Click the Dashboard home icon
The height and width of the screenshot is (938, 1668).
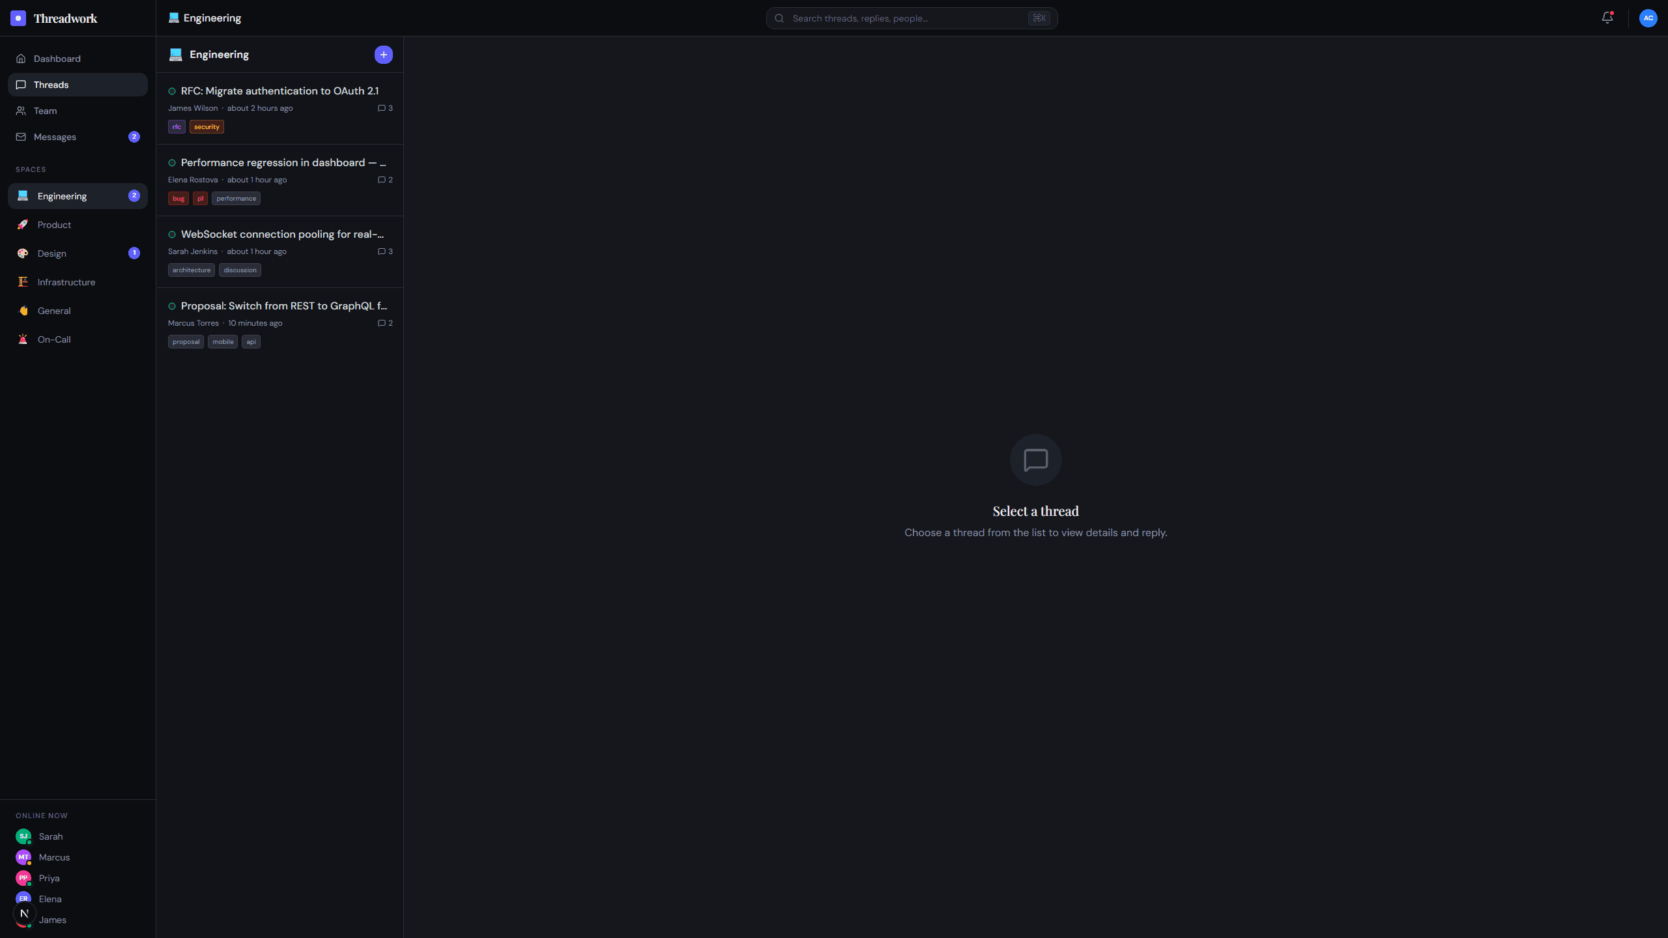(21, 59)
